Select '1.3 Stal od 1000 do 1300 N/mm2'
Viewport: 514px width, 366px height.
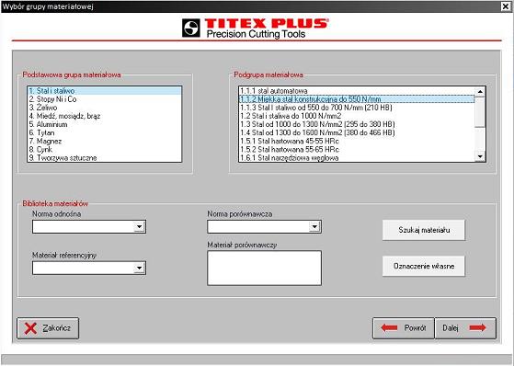(357, 124)
